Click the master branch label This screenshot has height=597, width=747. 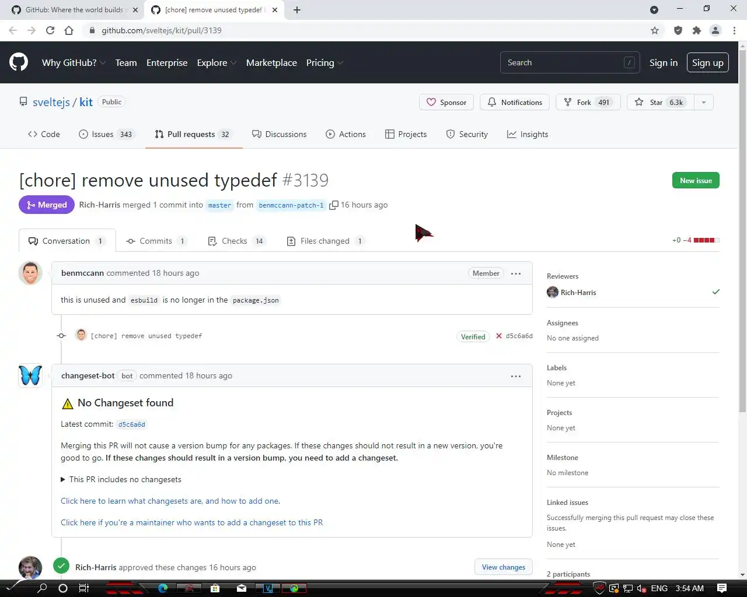coord(219,205)
